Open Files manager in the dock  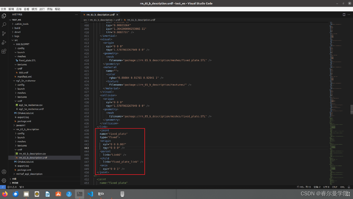(26, 194)
